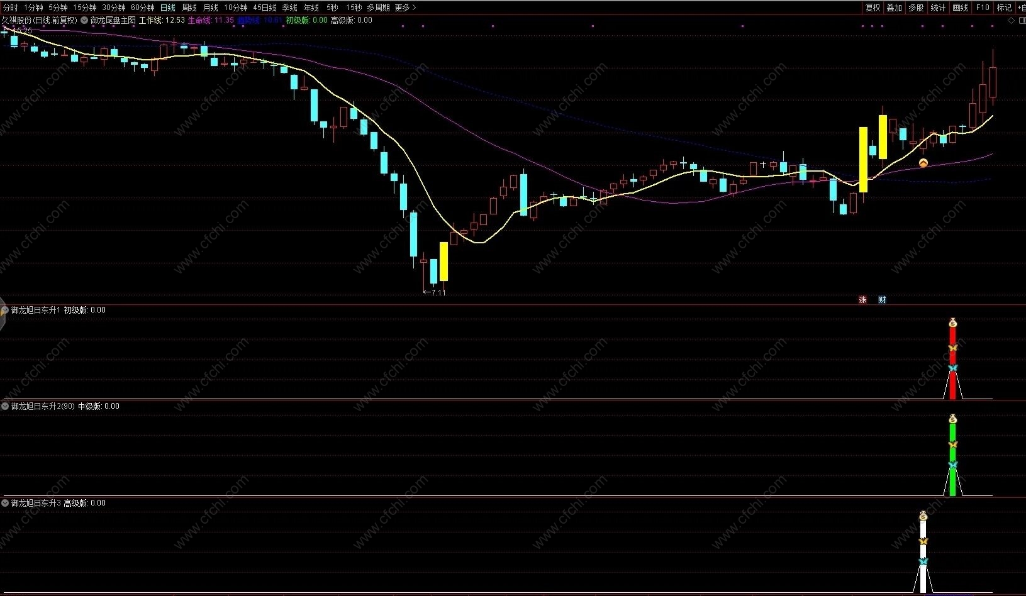Select the 15分钟 period tab
The image size is (1026, 596).
(84, 8)
